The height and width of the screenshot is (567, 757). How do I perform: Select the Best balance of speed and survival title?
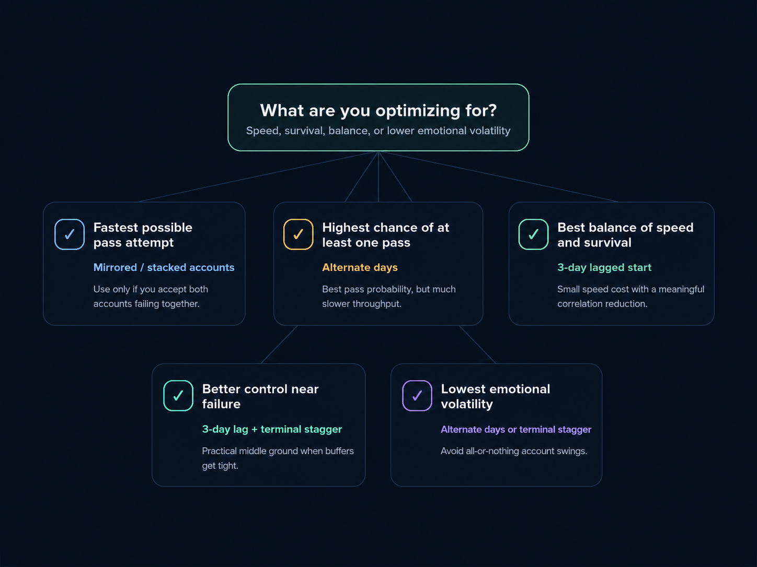pos(625,235)
